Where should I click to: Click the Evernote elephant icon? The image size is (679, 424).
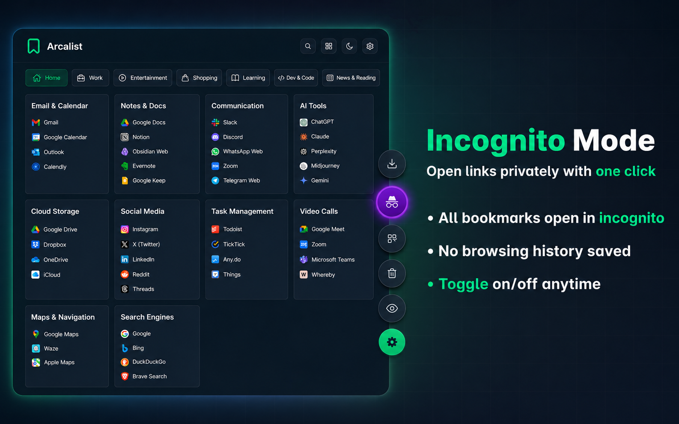(125, 166)
